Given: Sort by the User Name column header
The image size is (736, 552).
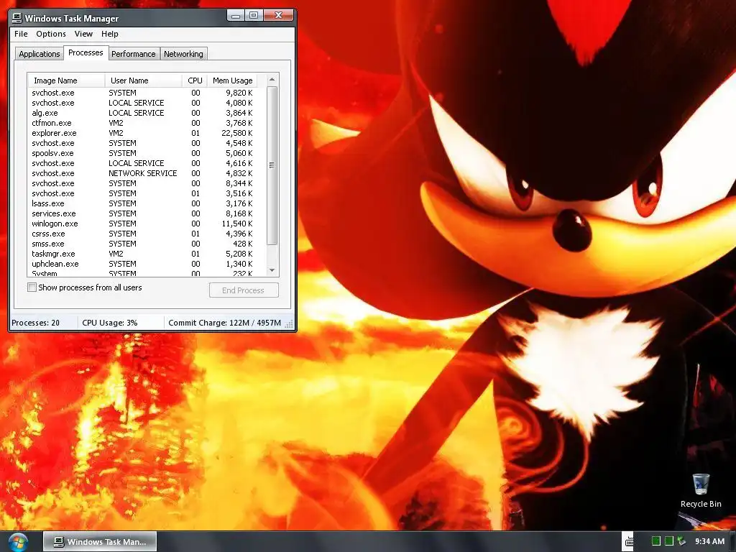Looking at the screenshot, I should click(143, 80).
